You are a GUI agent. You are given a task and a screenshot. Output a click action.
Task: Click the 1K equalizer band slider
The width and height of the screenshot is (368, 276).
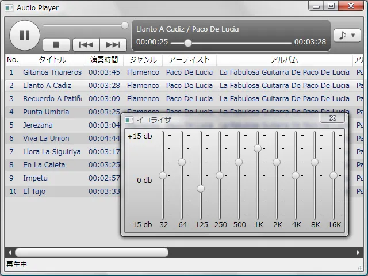click(x=258, y=148)
